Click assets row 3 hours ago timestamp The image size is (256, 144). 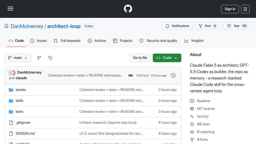(x=167, y=90)
